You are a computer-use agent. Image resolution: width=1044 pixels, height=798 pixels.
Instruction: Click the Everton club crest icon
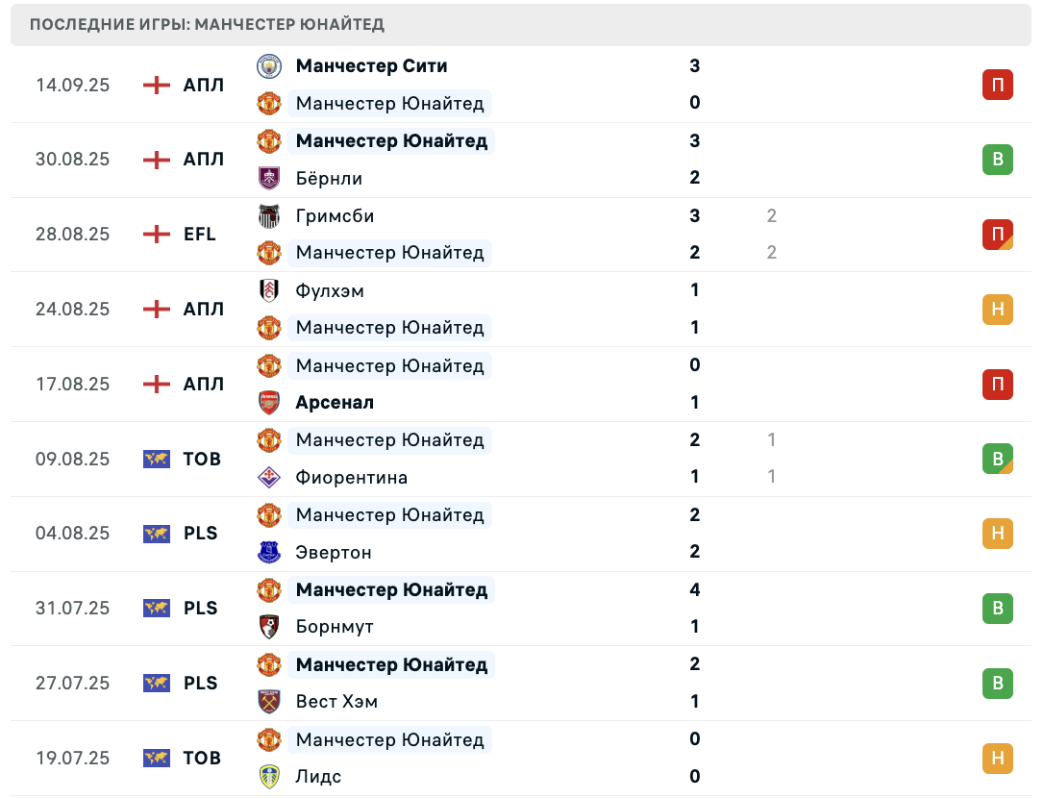[x=269, y=552]
